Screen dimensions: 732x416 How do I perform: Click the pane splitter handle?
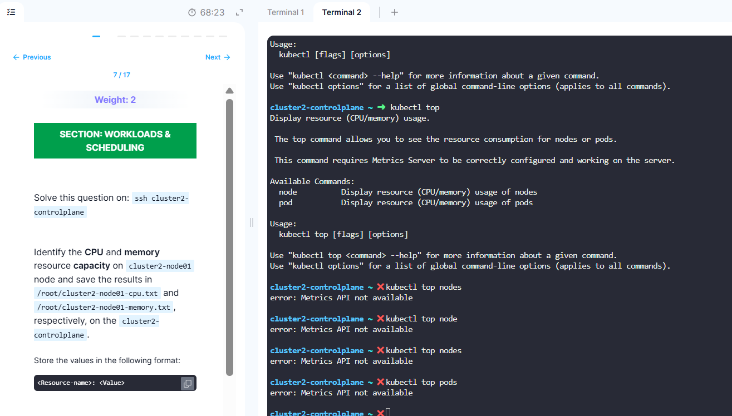[252, 222]
